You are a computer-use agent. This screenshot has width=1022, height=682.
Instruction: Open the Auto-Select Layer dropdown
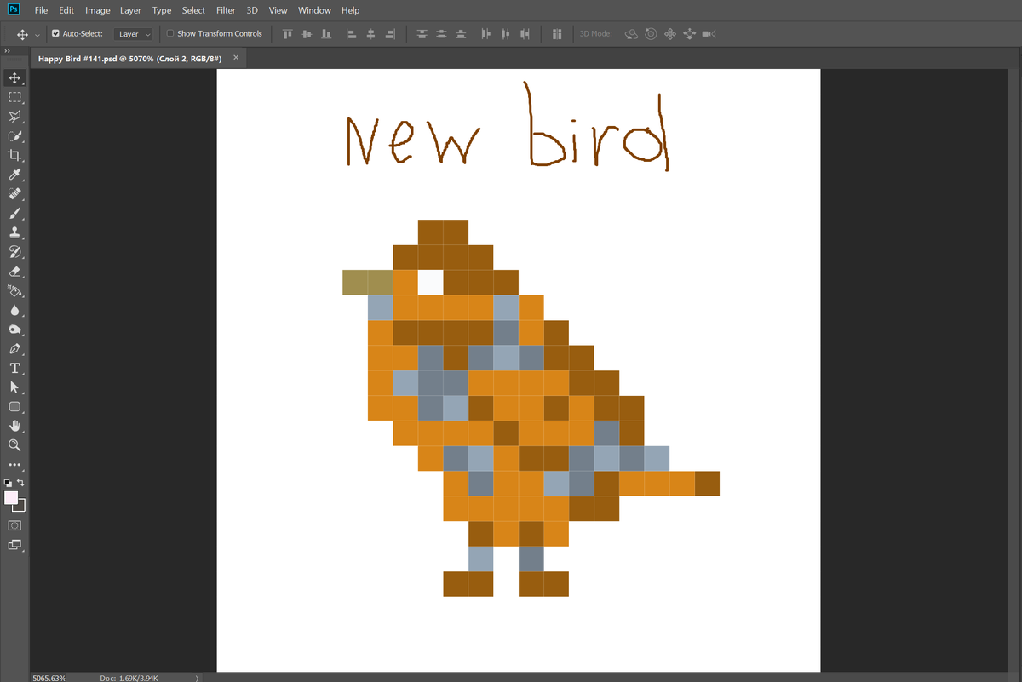click(134, 34)
